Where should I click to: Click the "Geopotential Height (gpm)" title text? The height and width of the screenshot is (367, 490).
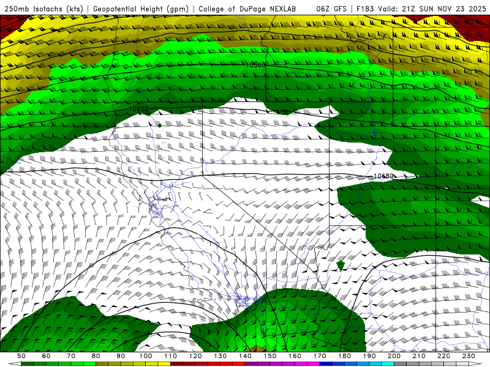(x=141, y=9)
